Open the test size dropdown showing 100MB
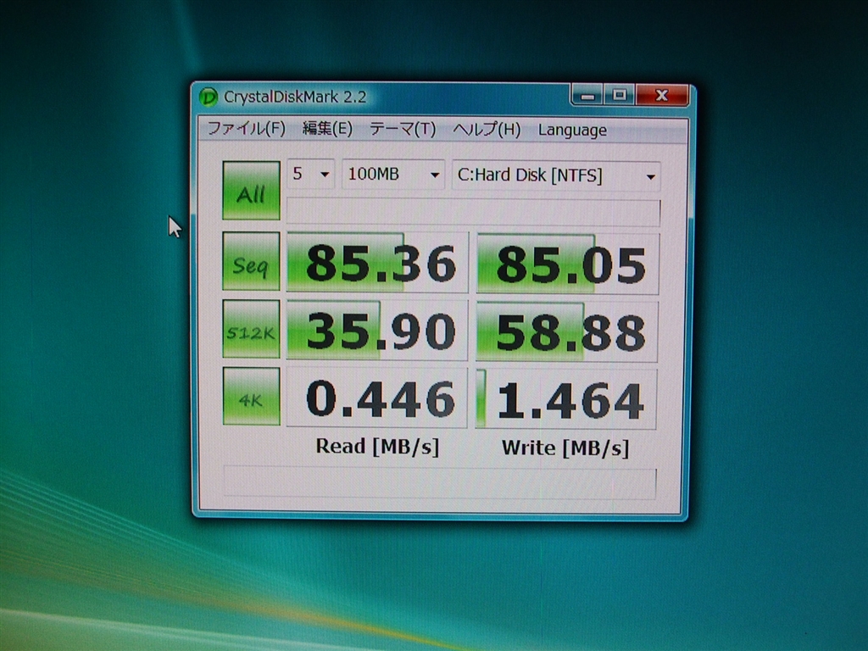Image resolution: width=868 pixels, height=651 pixels. 393,175
